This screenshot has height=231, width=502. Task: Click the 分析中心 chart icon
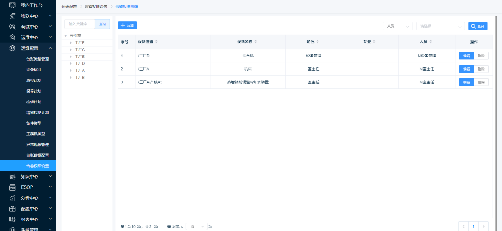click(12, 198)
